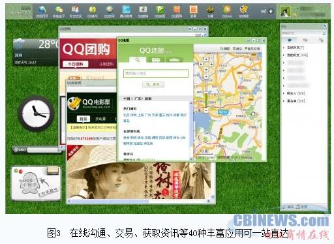Click the 28° weather widget on desktop

point(36,52)
